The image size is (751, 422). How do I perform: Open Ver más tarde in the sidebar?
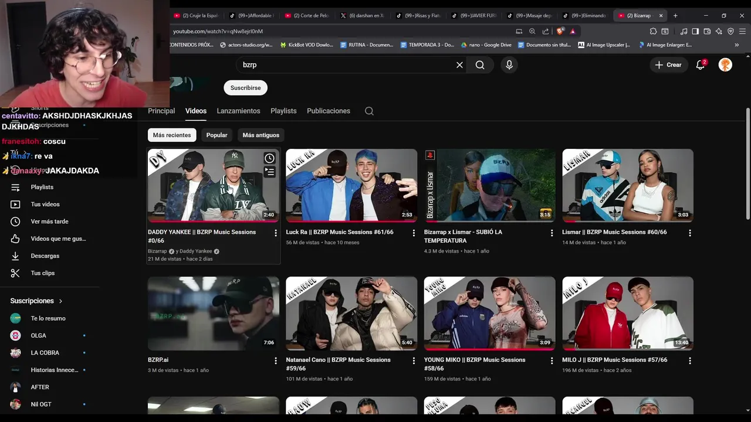pos(49,222)
